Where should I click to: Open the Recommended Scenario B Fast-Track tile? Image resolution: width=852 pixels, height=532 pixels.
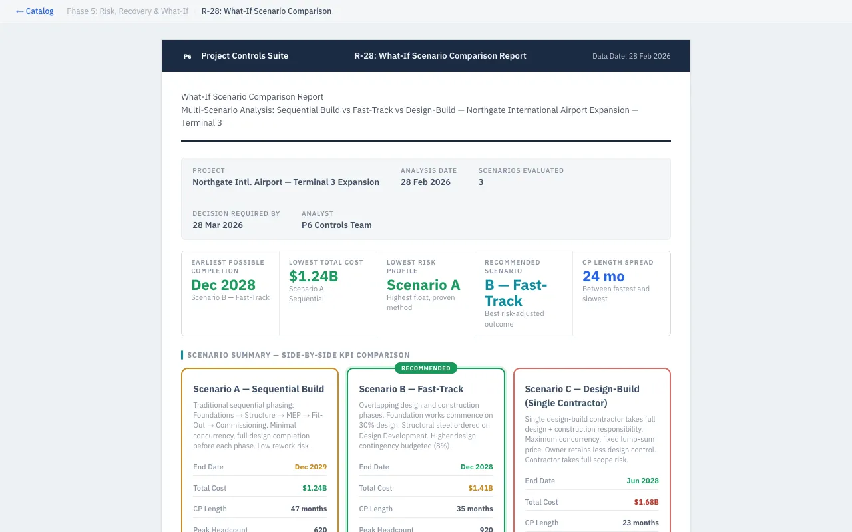pos(523,293)
